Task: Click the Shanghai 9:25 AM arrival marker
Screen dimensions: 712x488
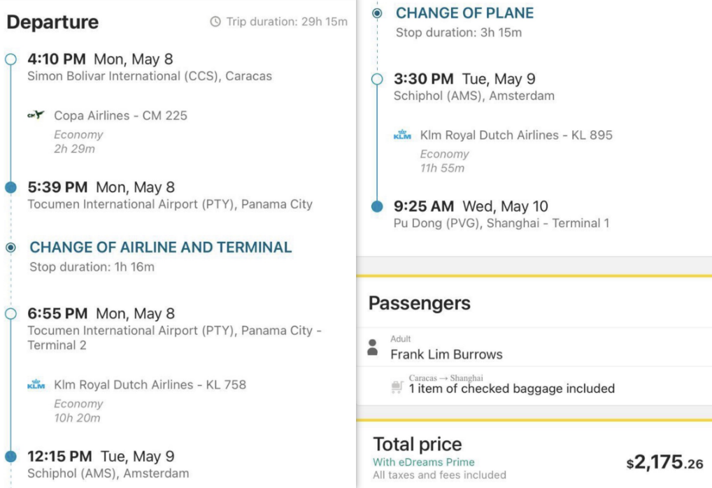Action: tap(377, 206)
